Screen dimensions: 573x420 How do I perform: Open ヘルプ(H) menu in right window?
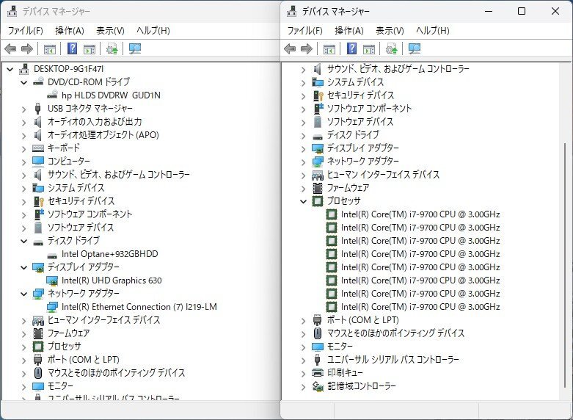(x=433, y=31)
